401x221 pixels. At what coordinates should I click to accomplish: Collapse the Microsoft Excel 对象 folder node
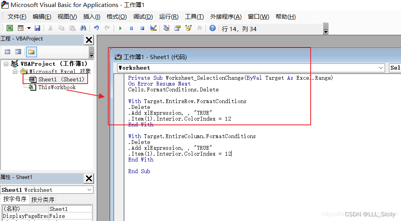(15, 72)
